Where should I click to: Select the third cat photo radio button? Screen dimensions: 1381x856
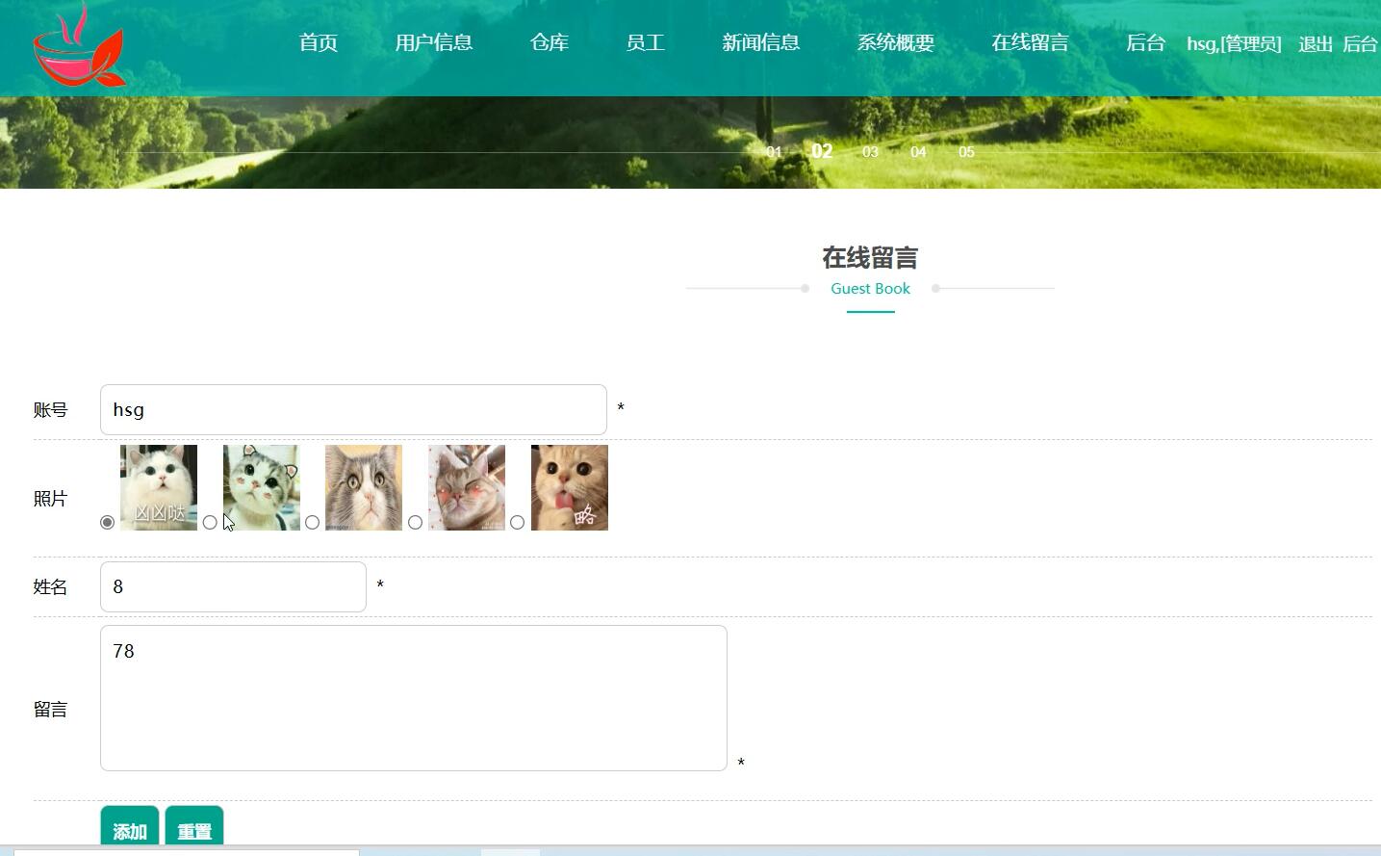312,522
